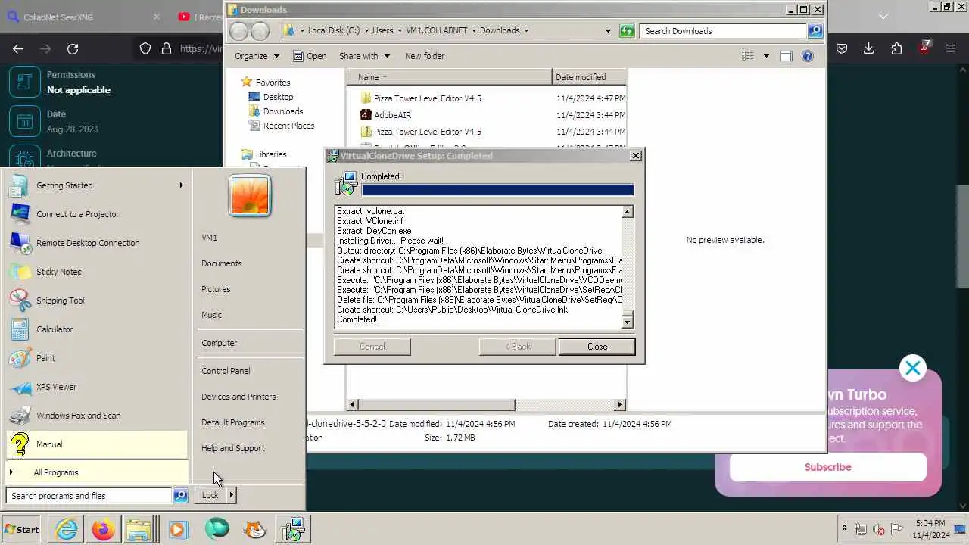Expand the Getting Started submenu arrow

click(181, 185)
